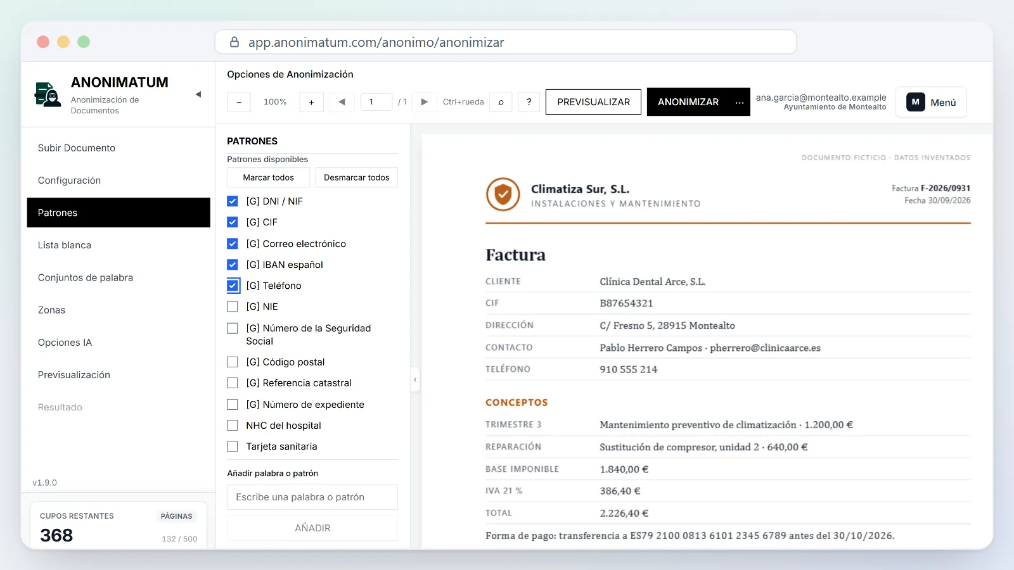1014x570 pixels.
Task: Click the AÑADIR button
Action: click(x=312, y=528)
